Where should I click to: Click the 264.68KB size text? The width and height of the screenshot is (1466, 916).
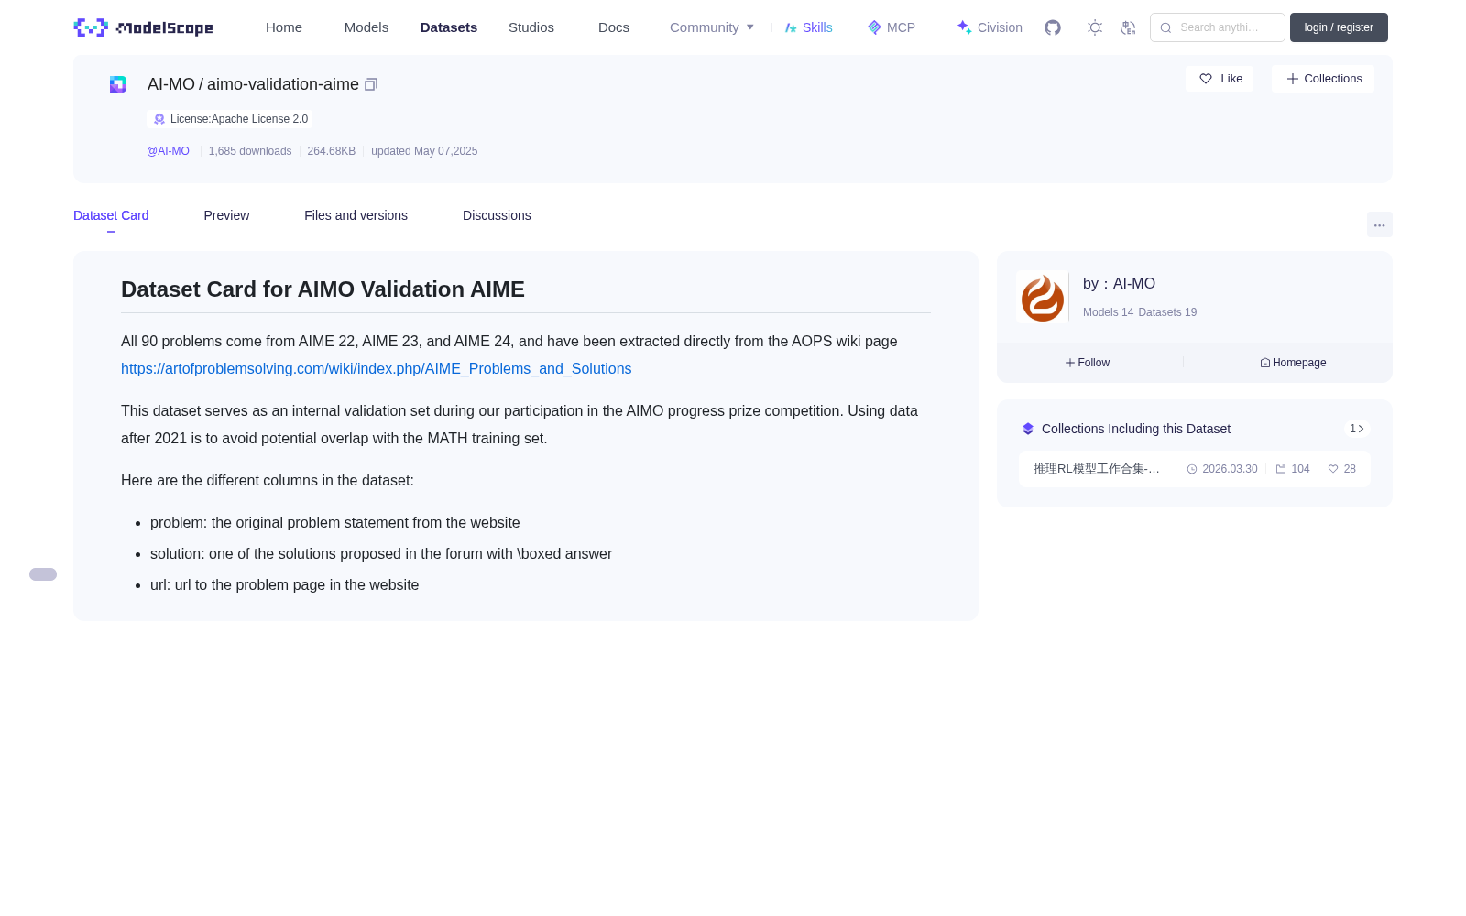[x=332, y=151]
